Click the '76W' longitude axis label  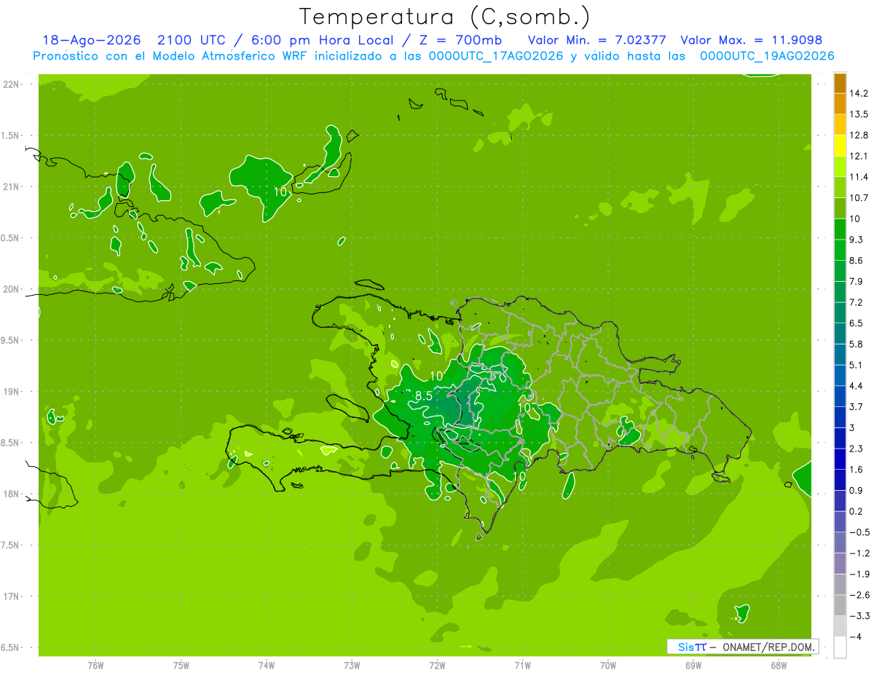[95, 664]
